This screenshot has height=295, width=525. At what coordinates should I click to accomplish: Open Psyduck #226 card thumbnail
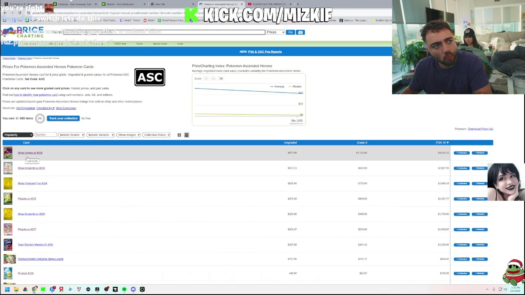8,273
